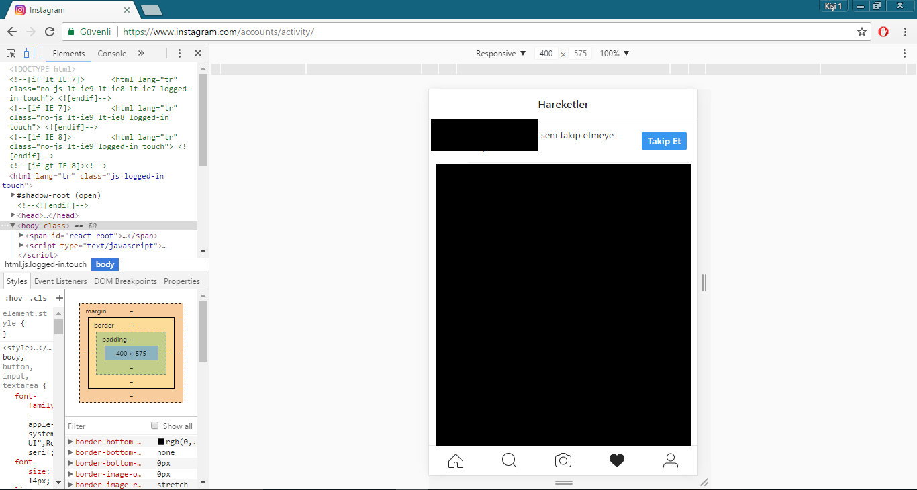Click the border-bottom none property row
The width and height of the screenshot is (917, 490).
pos(132,452)
